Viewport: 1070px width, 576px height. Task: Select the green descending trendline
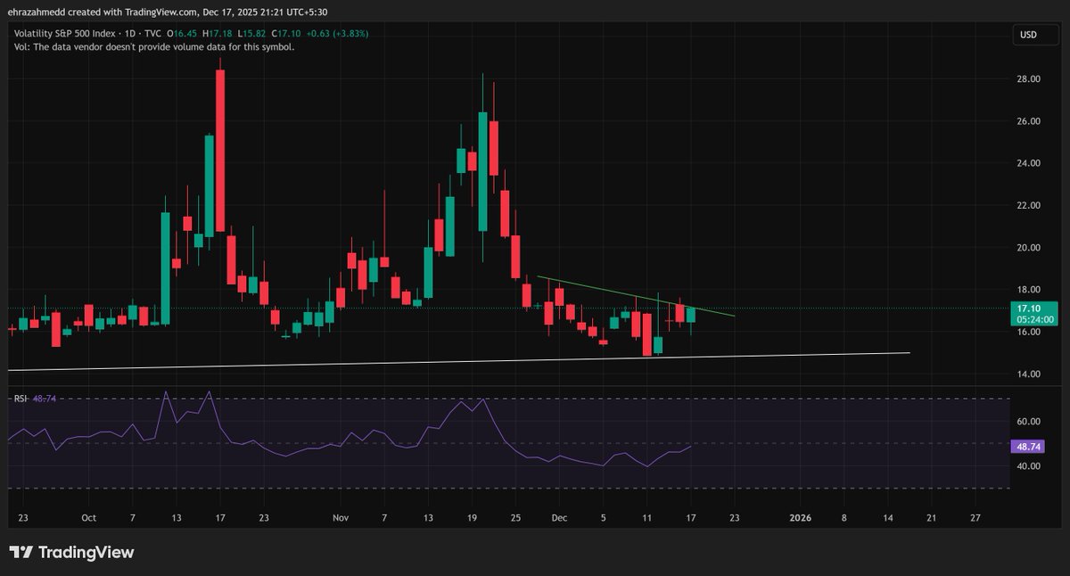tap(635, 295)
